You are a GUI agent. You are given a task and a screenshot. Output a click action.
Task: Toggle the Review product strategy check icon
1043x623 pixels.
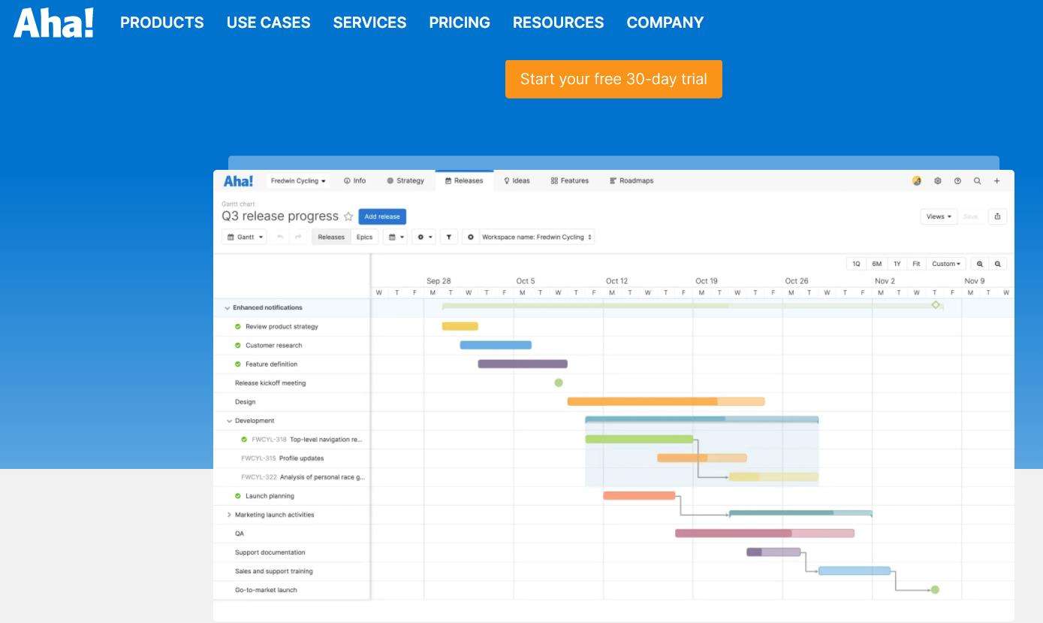[238, 327]
